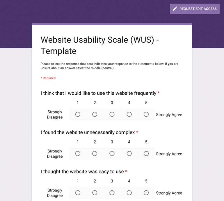Click the Request Edit Access button
Image resolution: width=224 pixels, height=201 pixels.
195,9
